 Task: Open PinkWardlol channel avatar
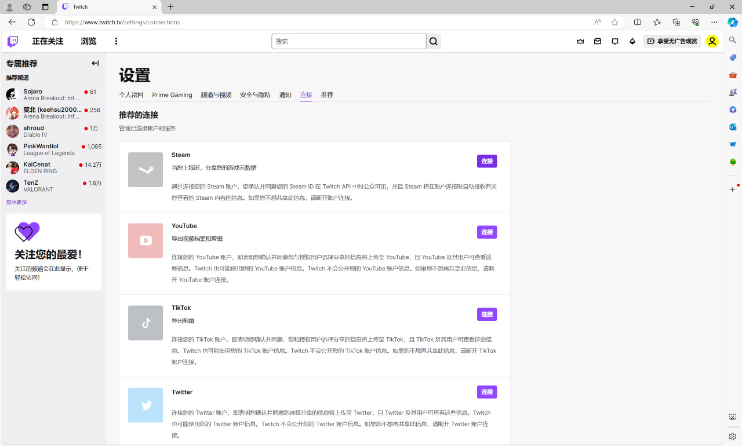(13, 149)
